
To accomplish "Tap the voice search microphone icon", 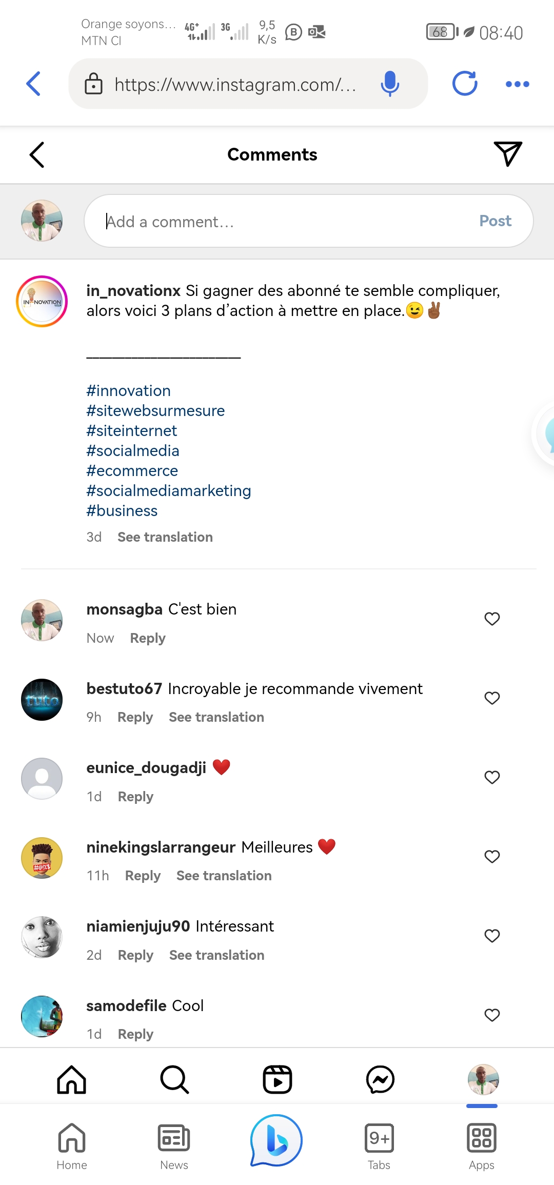I will pos(390,84).
